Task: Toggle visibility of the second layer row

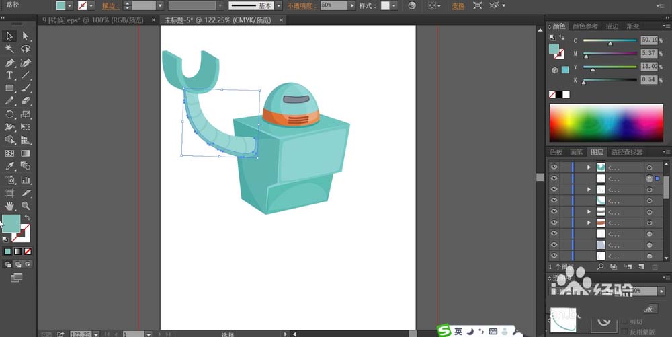Action: (554, 178)
